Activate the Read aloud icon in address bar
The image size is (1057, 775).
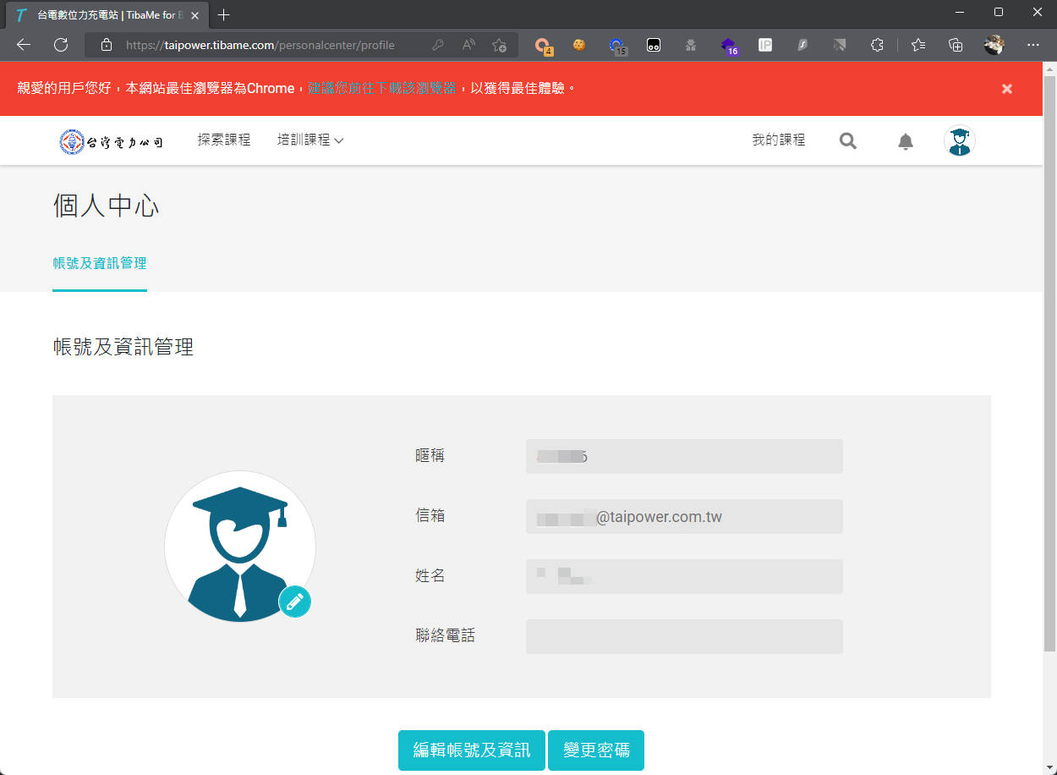(468, 45)
